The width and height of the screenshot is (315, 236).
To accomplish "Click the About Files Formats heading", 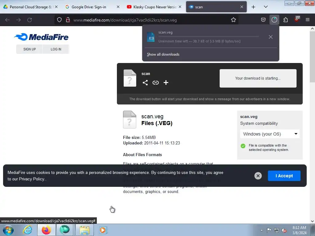I will point(142,155).
